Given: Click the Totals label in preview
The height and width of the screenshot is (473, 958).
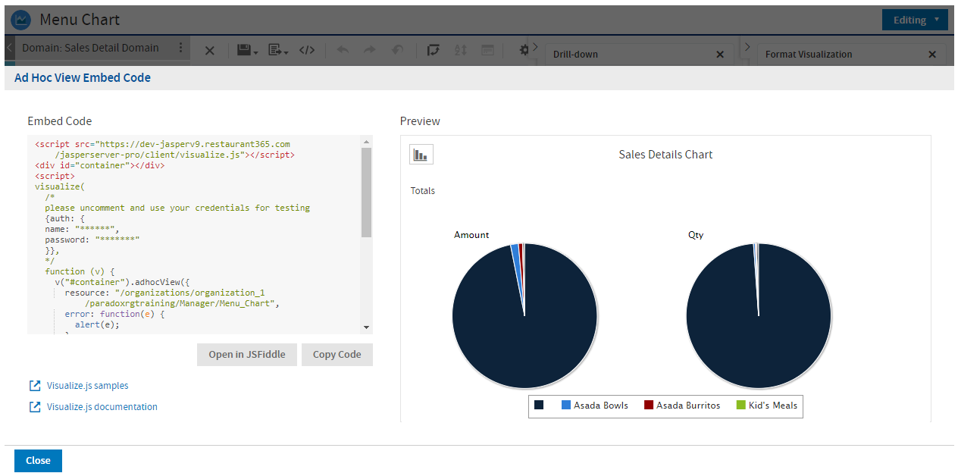Looking at the screenshot, I should coord(423,191).
